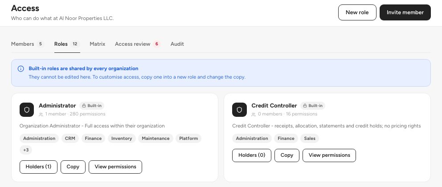442x187 pixels.
Task: Click the Administrator role shield icon
Action: click(x=27, y=110)
